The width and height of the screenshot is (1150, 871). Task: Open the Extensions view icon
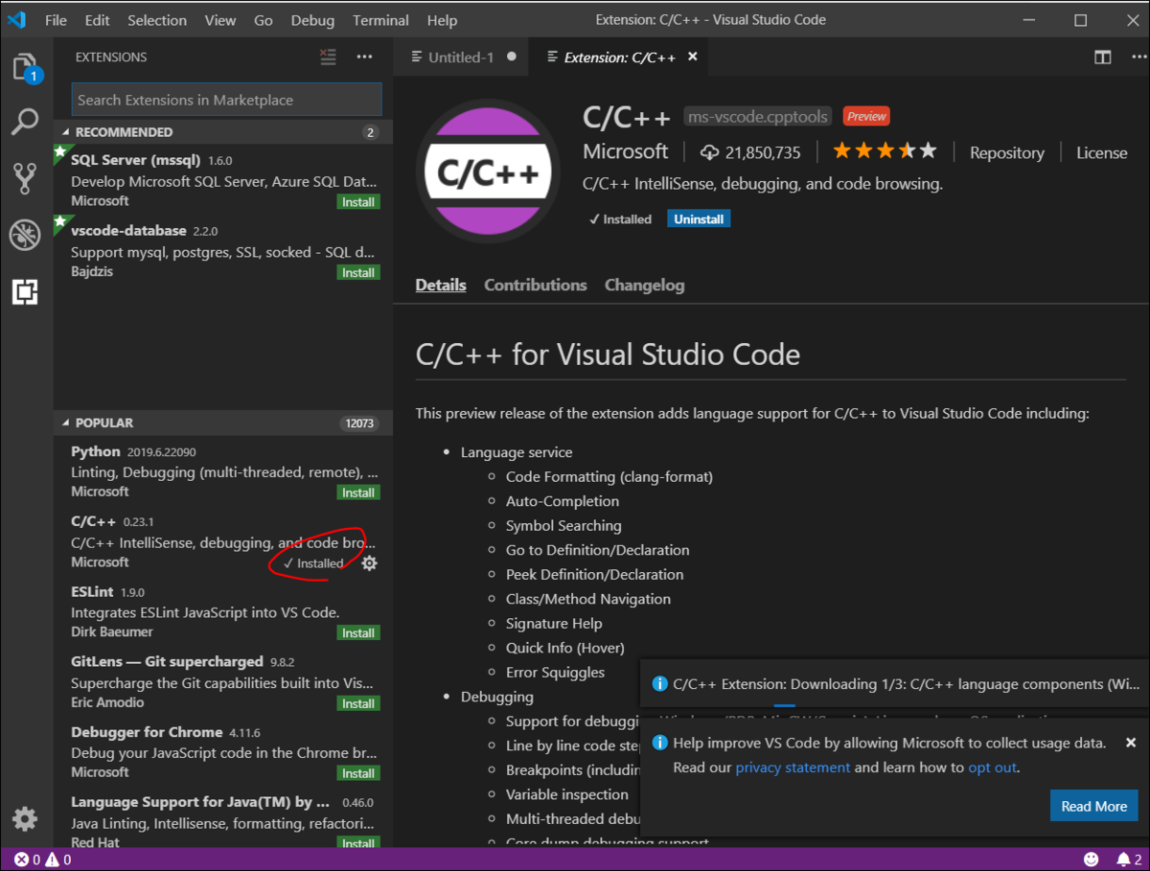25,291
